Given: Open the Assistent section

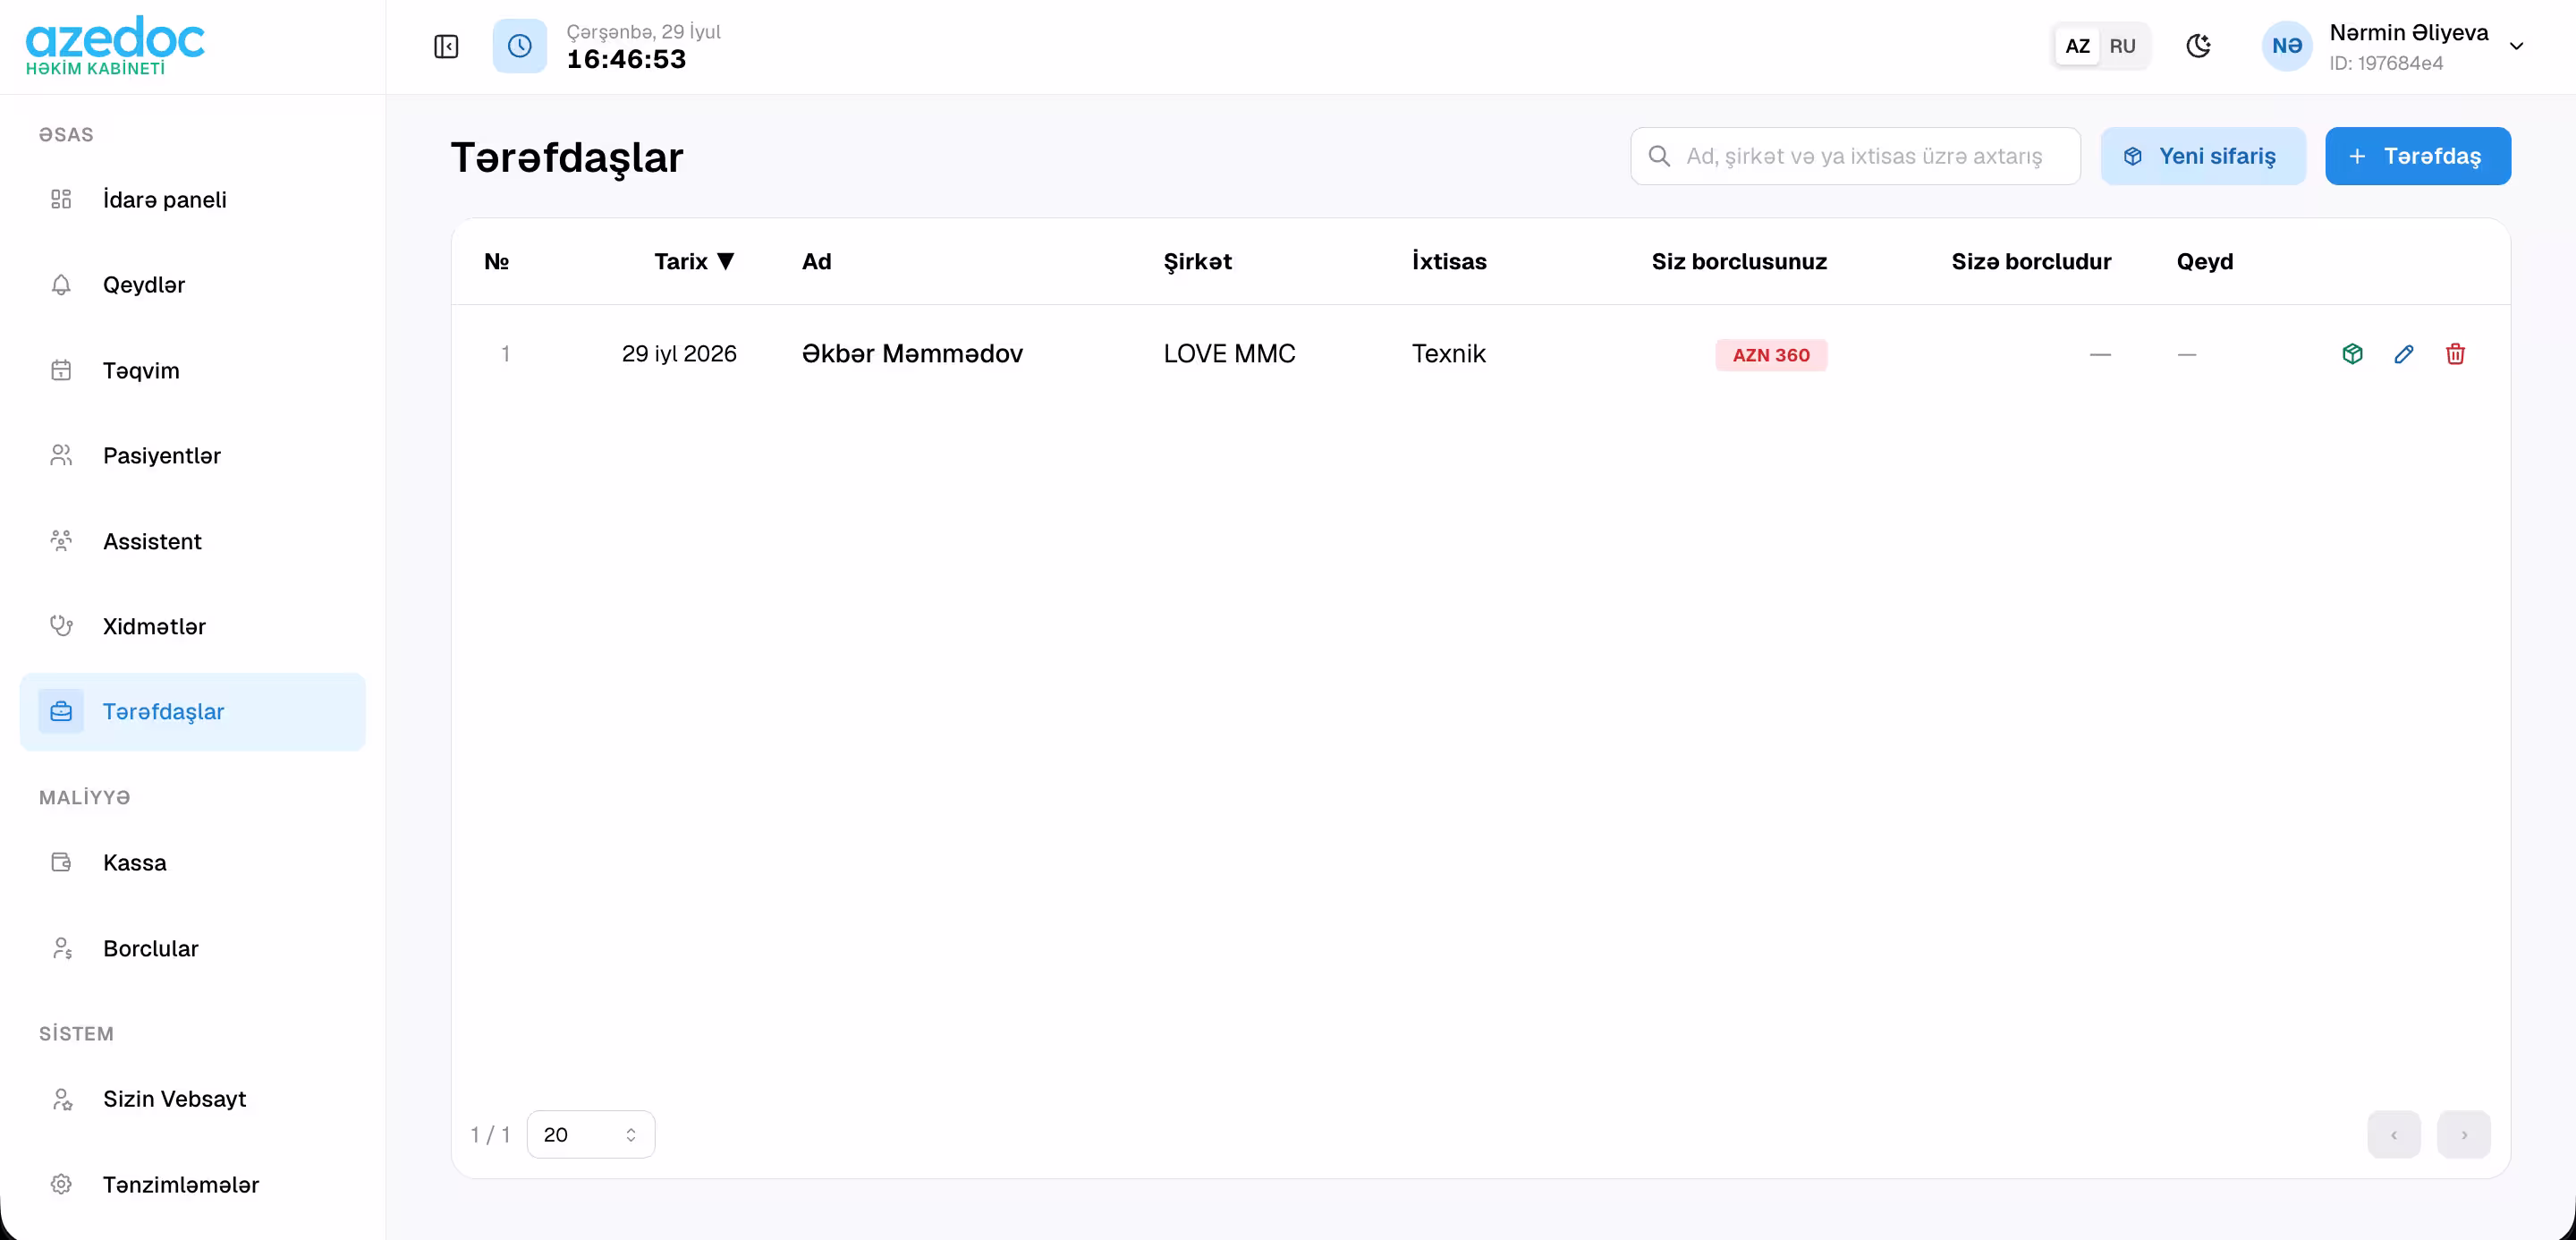Looking at the screenshot, I should 193,541.
